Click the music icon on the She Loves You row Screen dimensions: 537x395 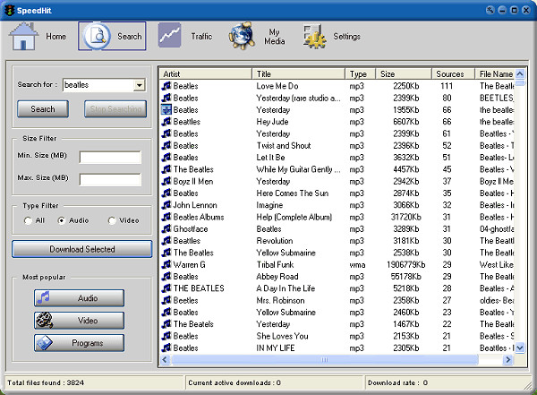(x=166, y=336)
